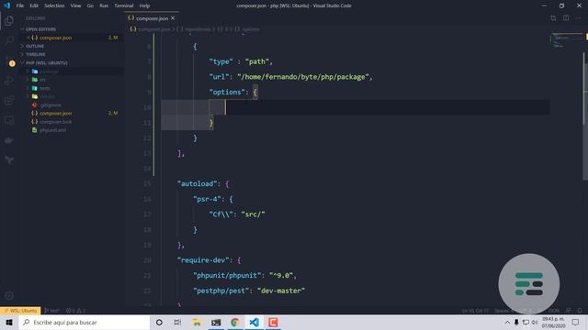Image resolution: width=588 pixels, height=330 pixels.
Task: Open the Selection menu
Action: 54,5
